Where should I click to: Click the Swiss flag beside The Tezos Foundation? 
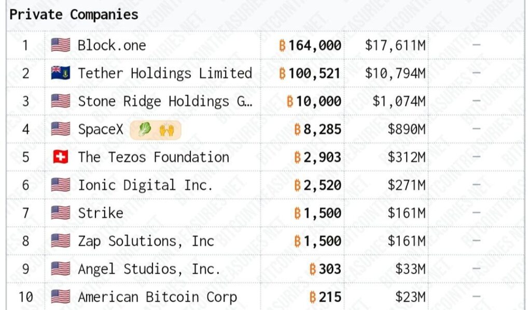(60, 157)
